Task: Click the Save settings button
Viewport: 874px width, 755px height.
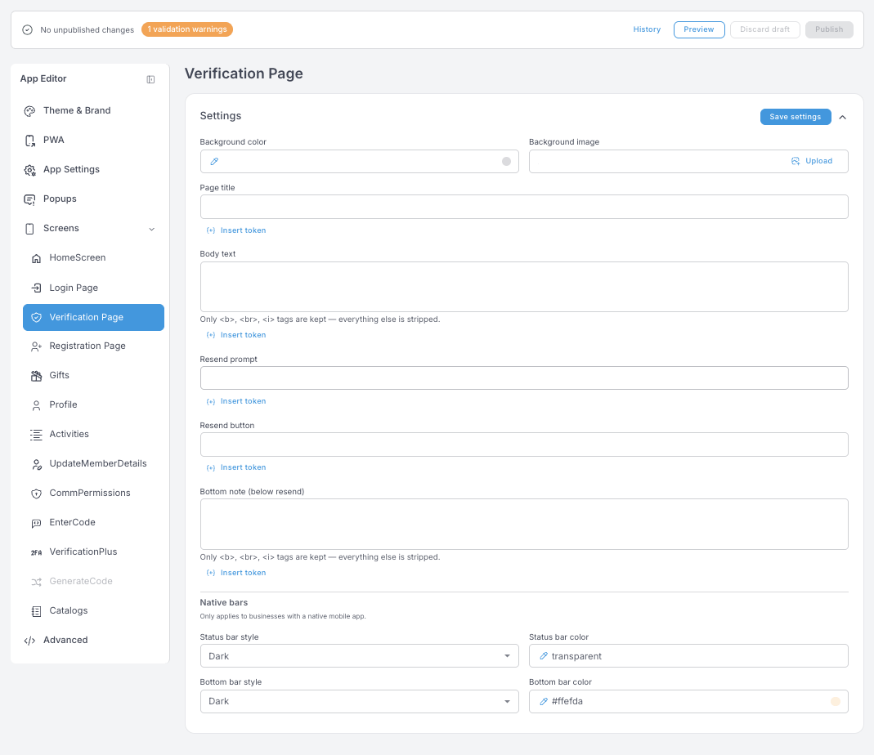Action: click(796, 117)
